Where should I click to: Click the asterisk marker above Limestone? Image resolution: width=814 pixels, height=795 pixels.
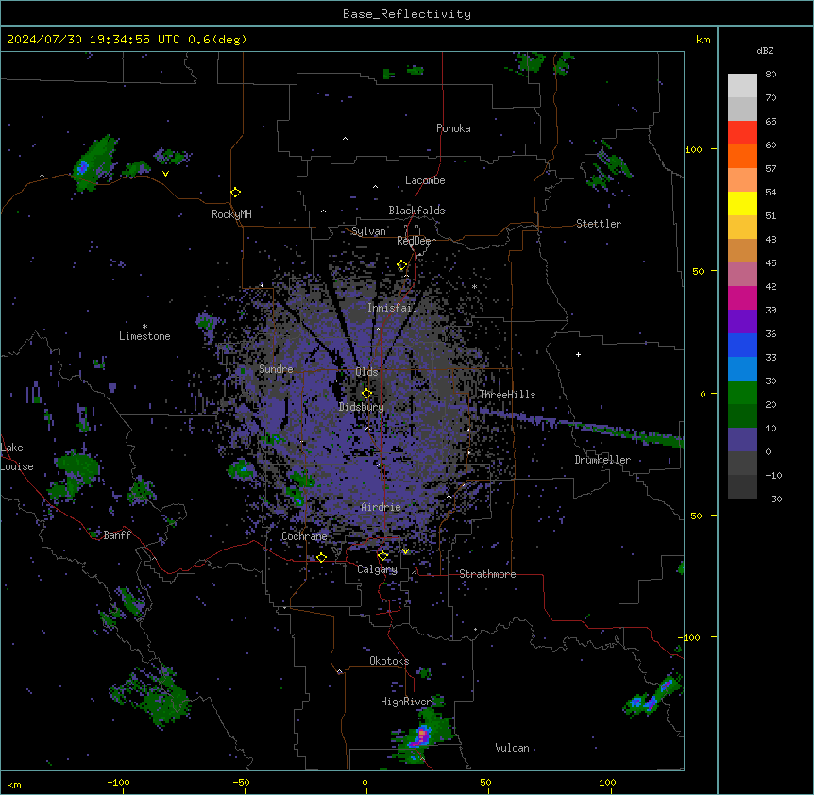144,327
